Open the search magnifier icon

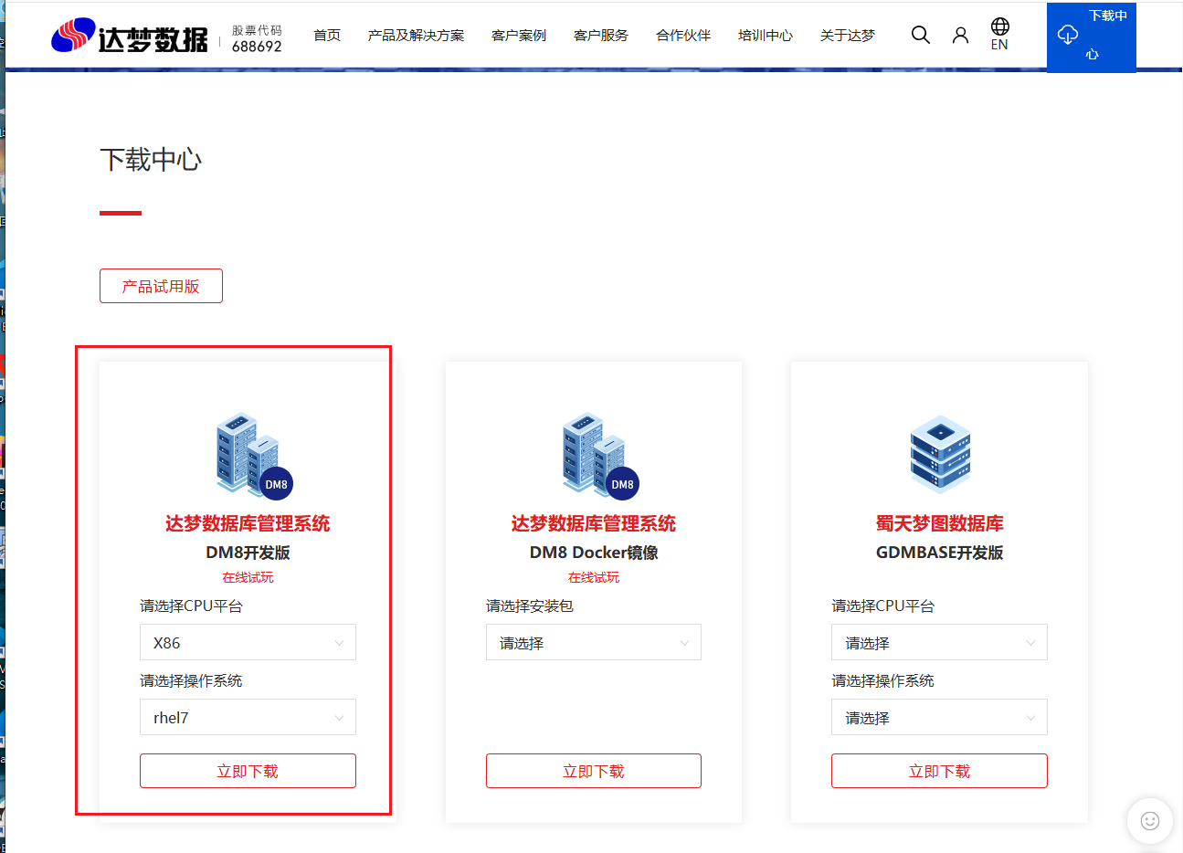pyautogui.click(x=921, y=35)
